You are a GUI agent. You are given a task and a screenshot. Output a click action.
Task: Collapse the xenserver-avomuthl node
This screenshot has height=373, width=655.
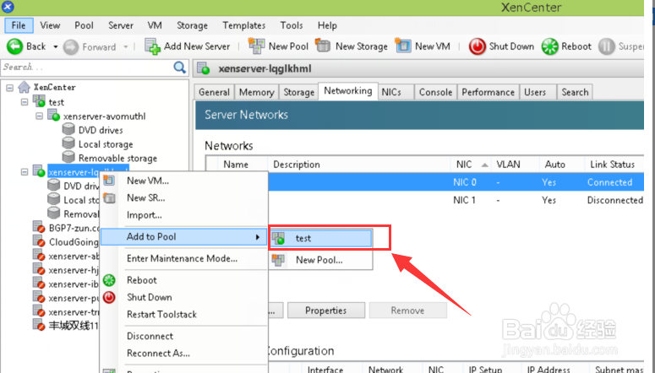[x=39, y=116]
